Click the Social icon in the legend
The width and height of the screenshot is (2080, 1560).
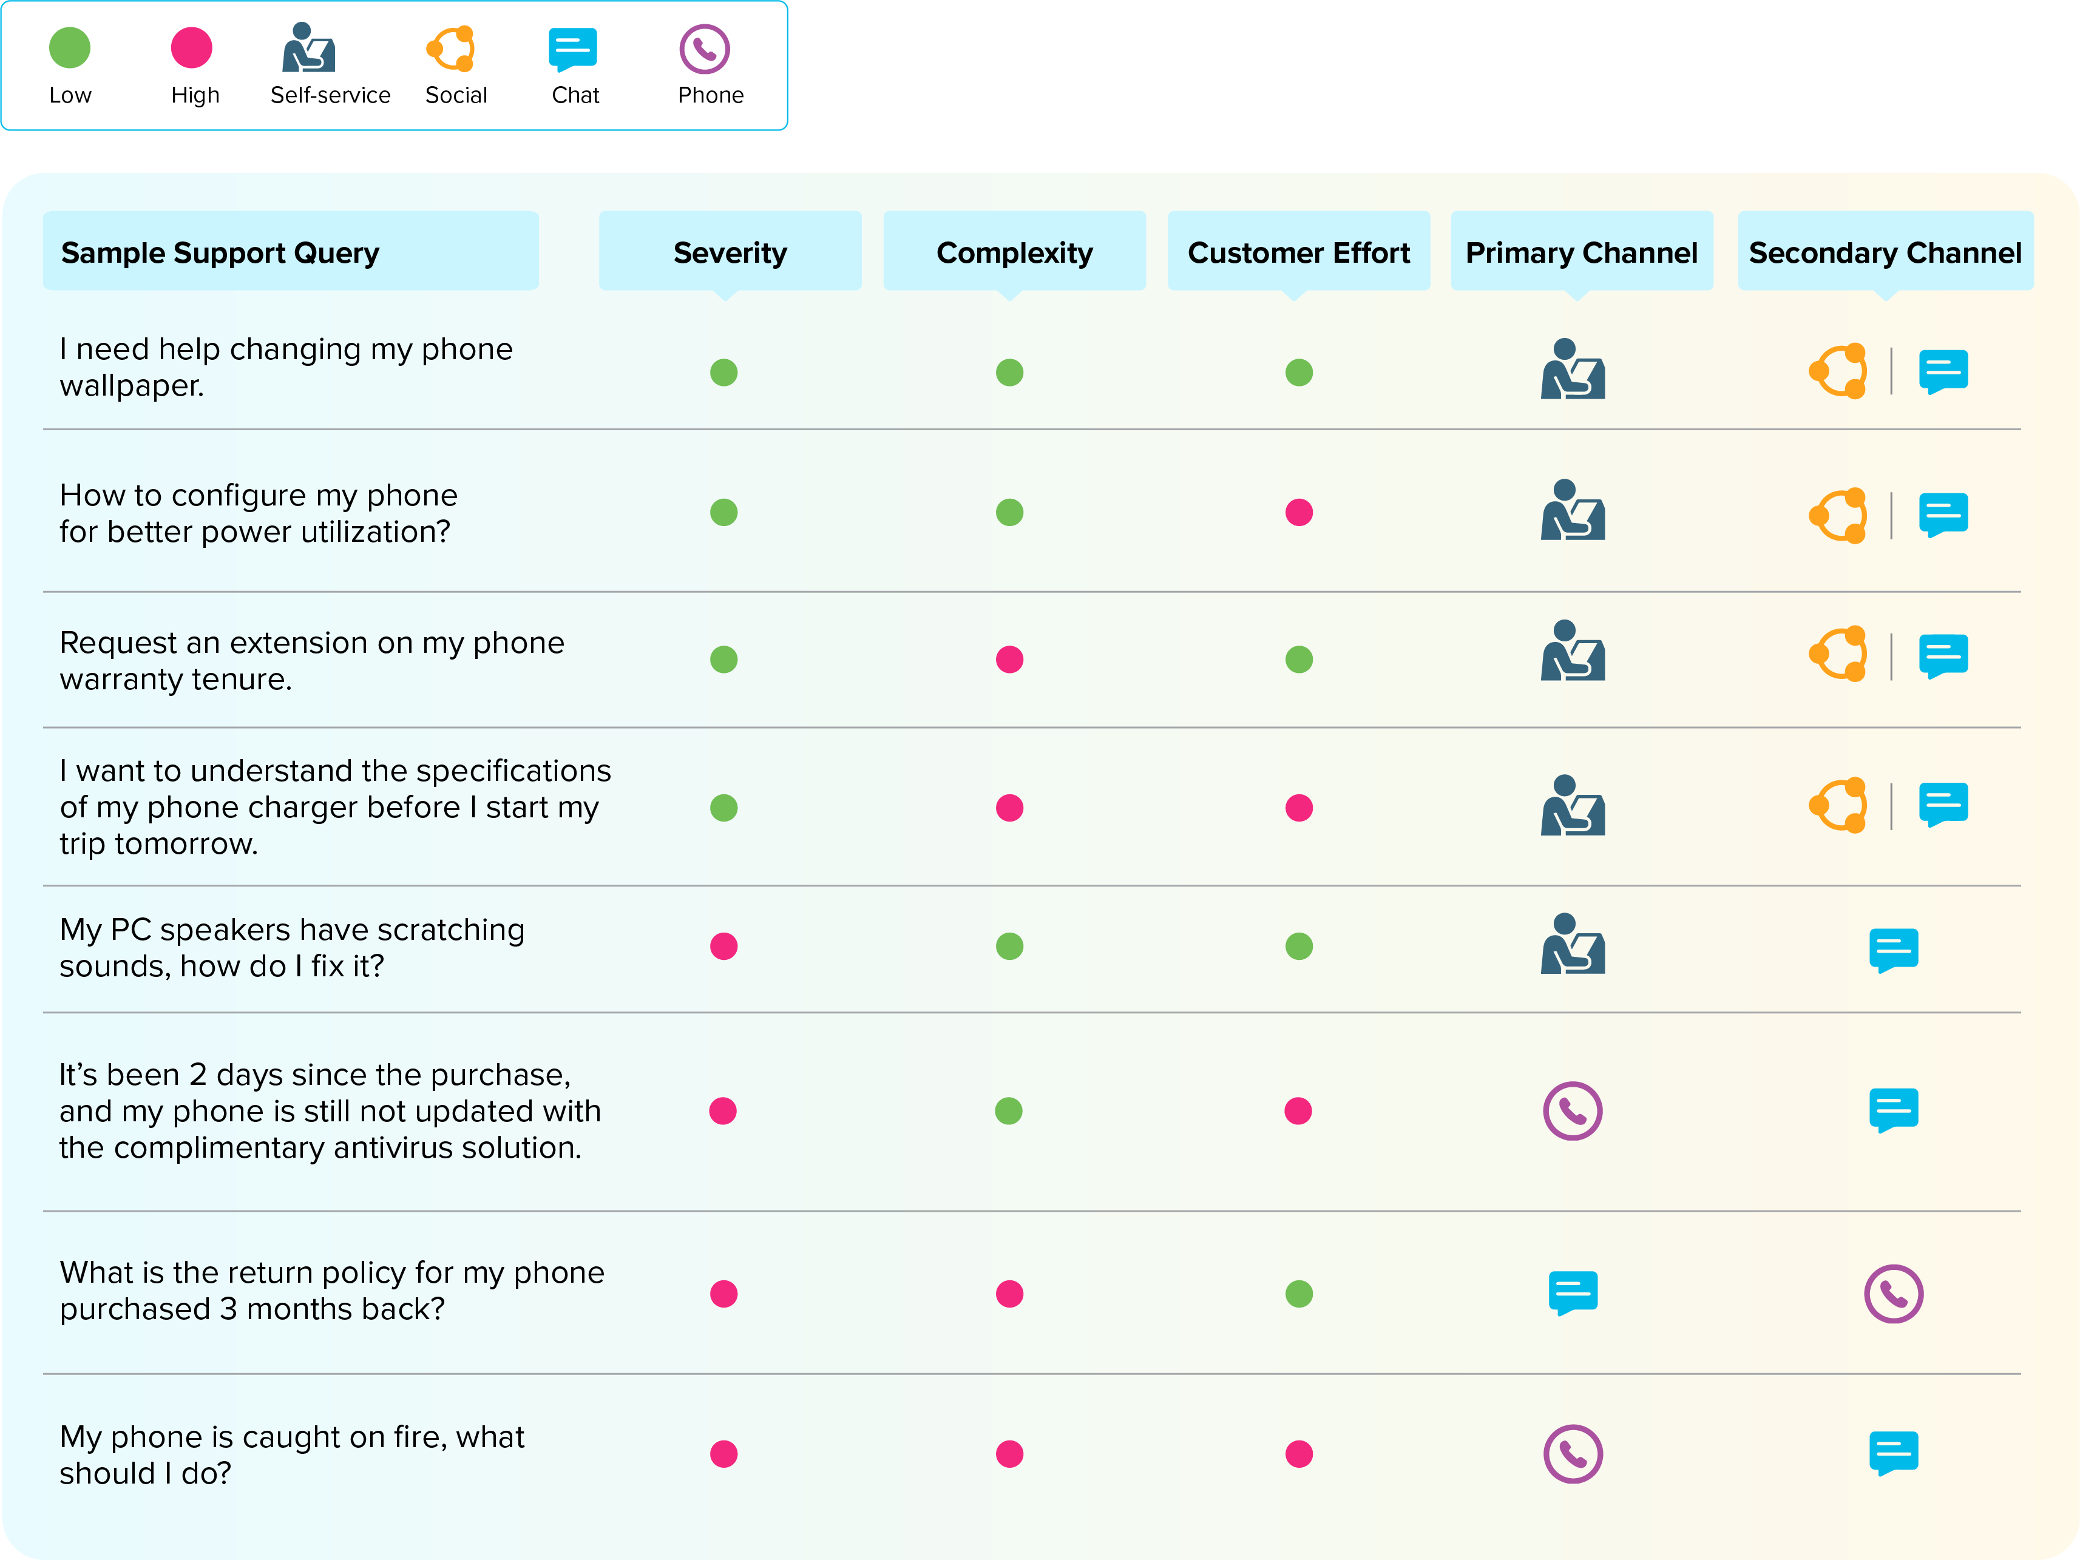click(x=452, y=48)
